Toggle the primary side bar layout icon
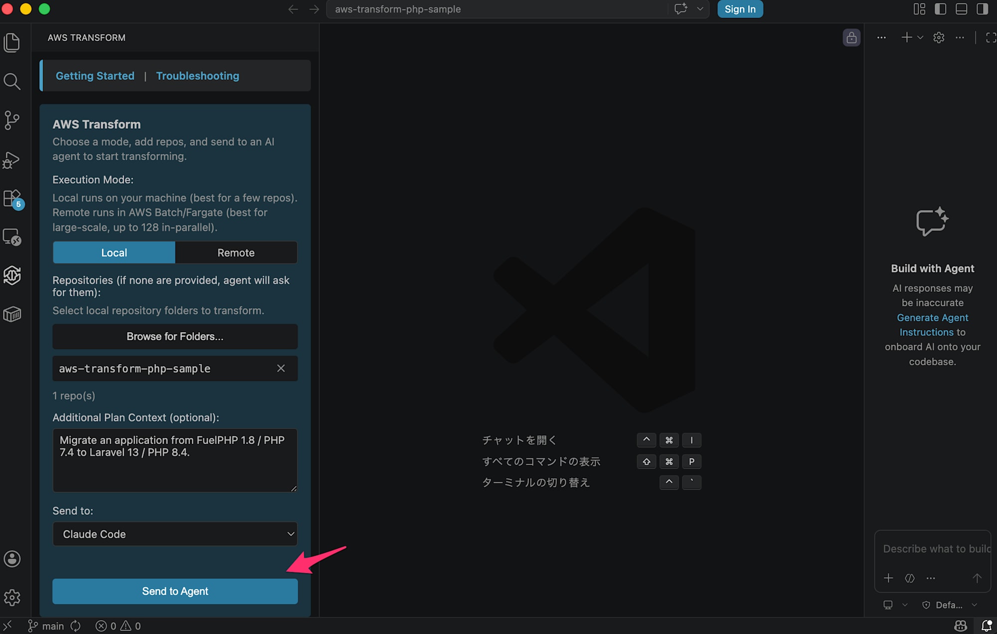997x634 pixels. 940,9
